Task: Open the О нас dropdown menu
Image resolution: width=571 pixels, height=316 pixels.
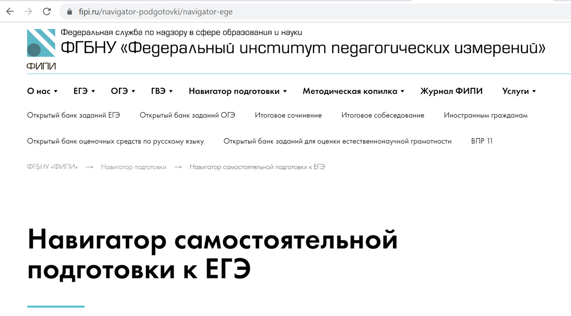Action: (x=42, y=91)
